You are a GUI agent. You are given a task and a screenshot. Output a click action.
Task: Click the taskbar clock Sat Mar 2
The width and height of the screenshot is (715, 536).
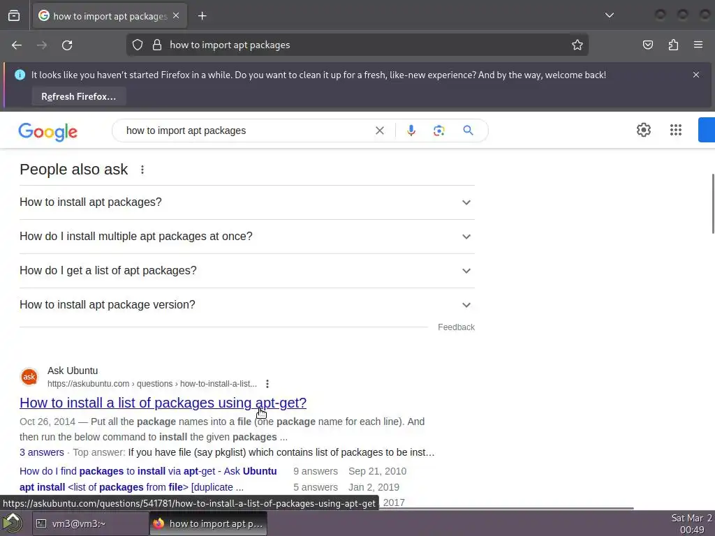point(691,523)
